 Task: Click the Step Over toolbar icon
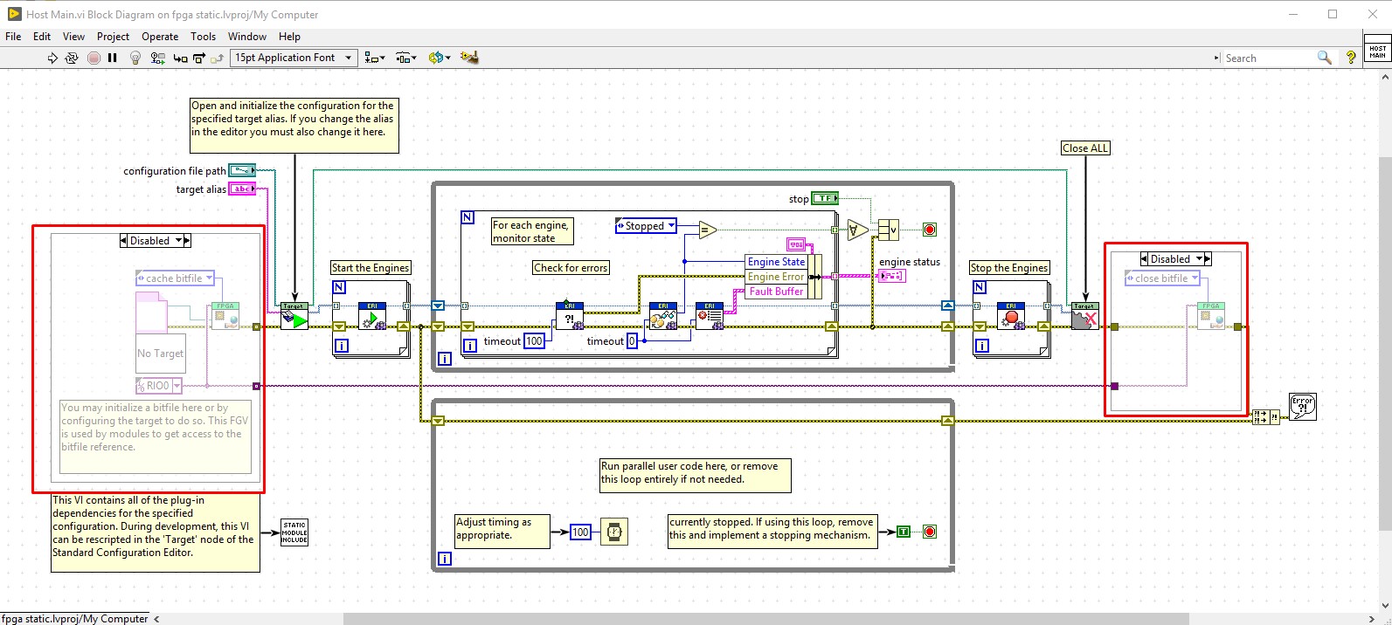point(199,58)
